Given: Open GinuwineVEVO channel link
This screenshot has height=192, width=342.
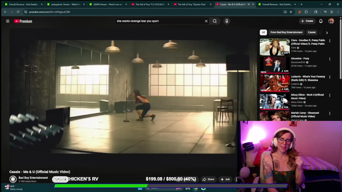Looking at the screenshot, I should coord(298,62).
